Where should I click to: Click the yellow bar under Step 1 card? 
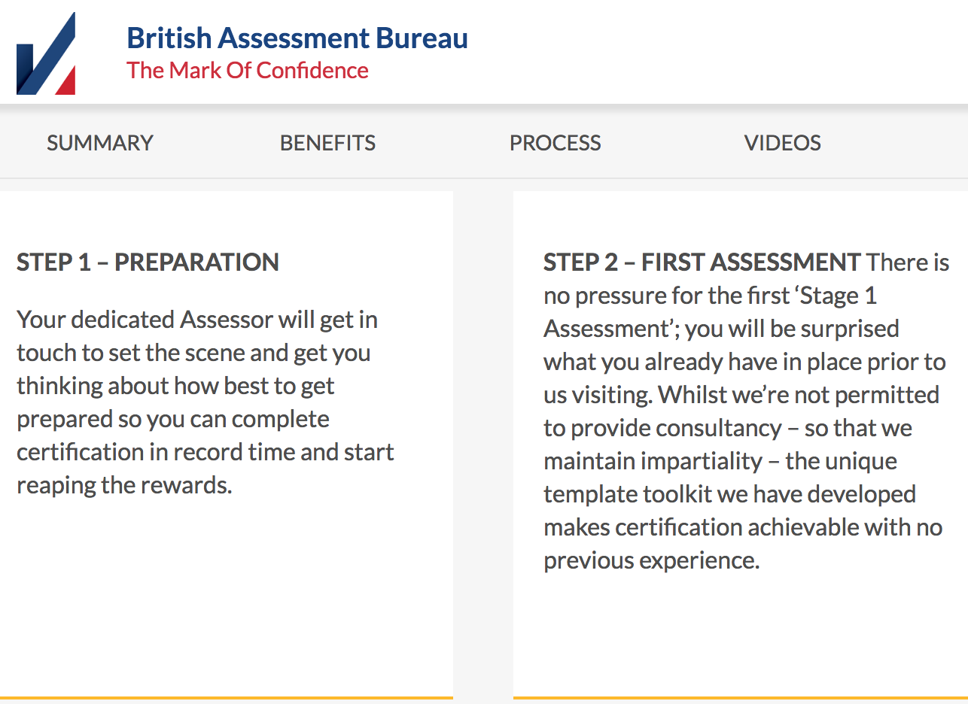tap(227, 698)
